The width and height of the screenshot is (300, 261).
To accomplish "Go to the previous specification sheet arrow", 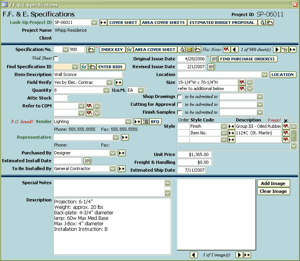I will tap(234, 50).
